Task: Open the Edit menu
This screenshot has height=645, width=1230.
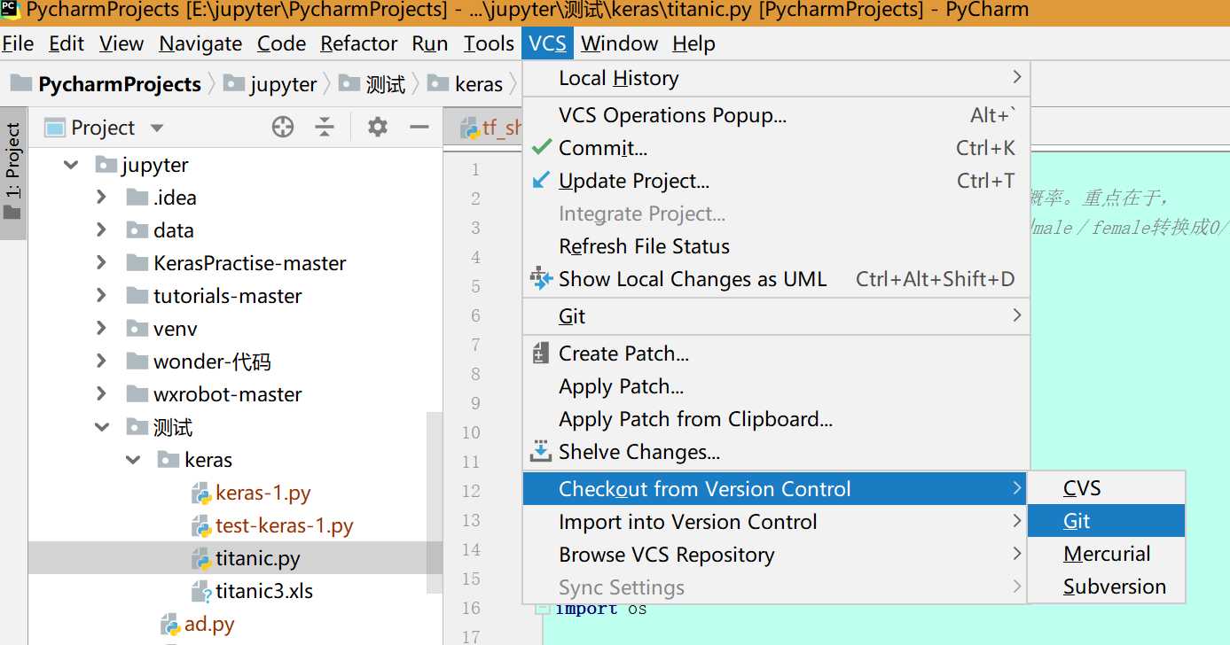Action: tap(67, 43)
